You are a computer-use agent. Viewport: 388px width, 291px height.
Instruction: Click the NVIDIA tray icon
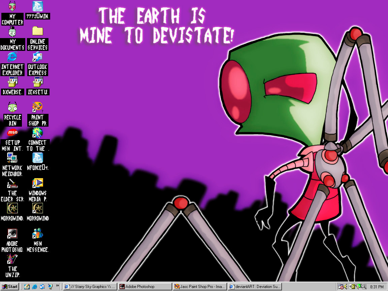pos(352,287)
